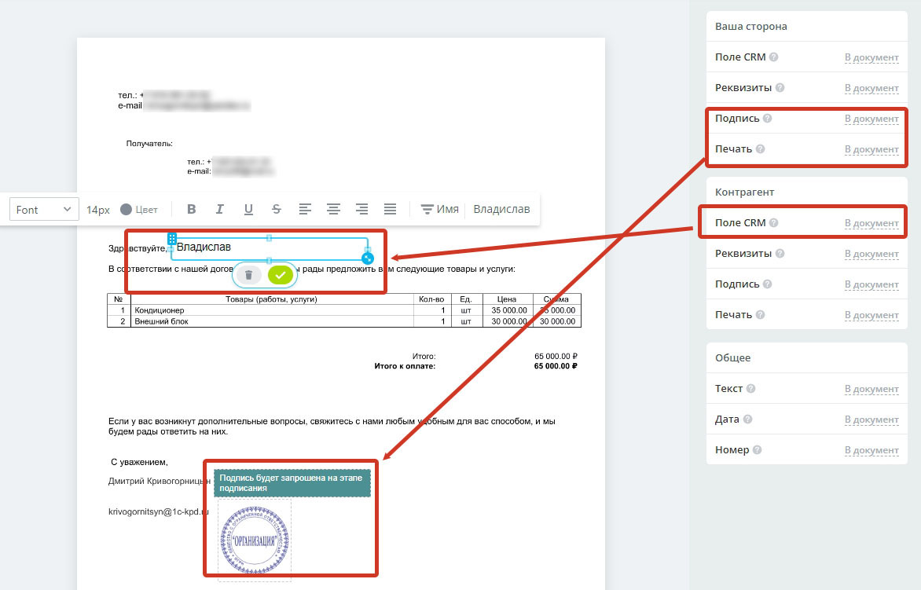
Task: Open the Font dropdown
Action: tap(44, 210)
